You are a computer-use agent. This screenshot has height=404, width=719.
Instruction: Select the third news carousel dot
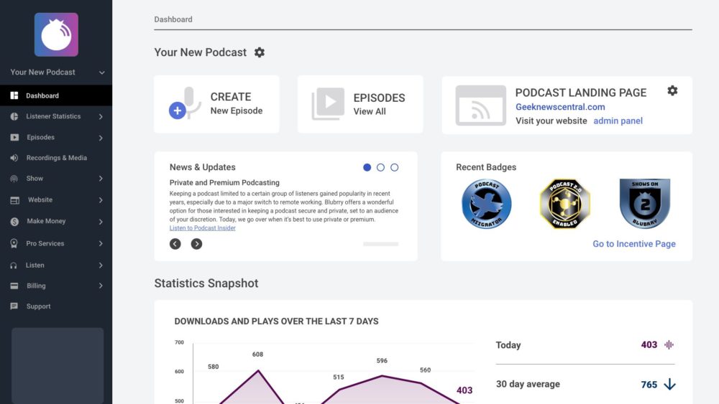394,167
